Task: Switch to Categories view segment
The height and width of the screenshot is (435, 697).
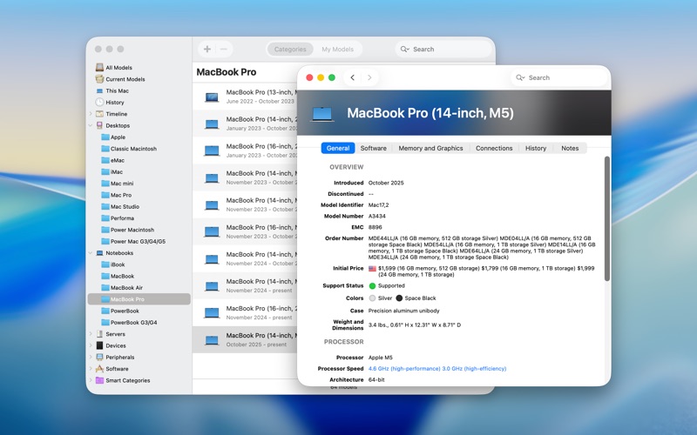Action: (x=290, y=50)
